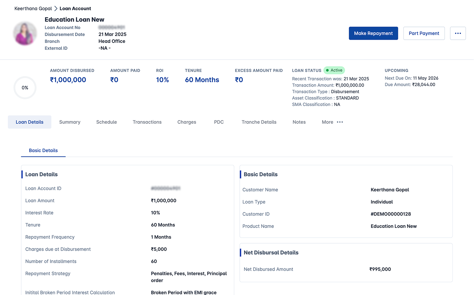Expand the Net Disbursal Details section

point(271,252)
